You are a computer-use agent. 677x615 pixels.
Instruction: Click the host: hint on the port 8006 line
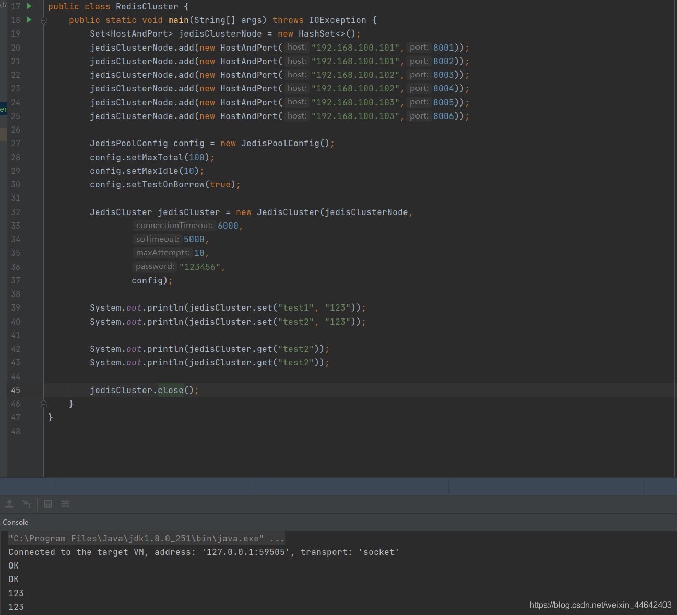[x=297, y=116]
